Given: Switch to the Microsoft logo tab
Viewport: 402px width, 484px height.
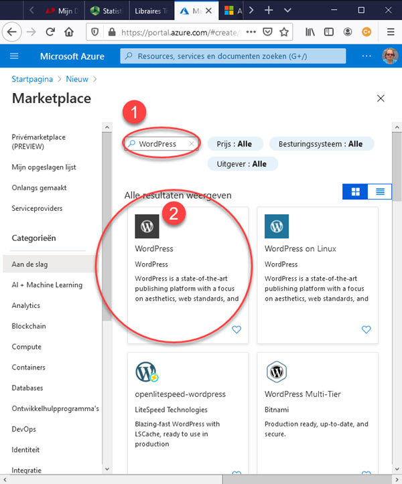Looking at the screenshot, I should pos(231,11).
